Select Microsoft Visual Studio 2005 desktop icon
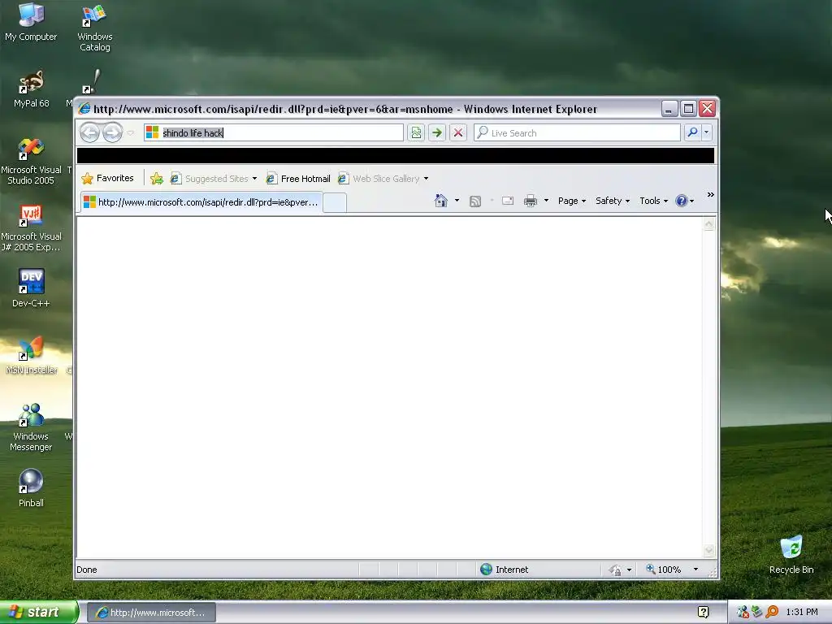This screenshot has height=624, width=832. click(32, 162)
